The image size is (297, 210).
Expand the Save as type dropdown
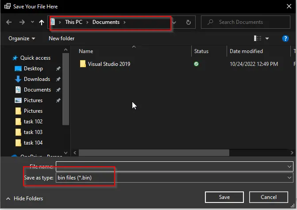[x=289, y=178]
